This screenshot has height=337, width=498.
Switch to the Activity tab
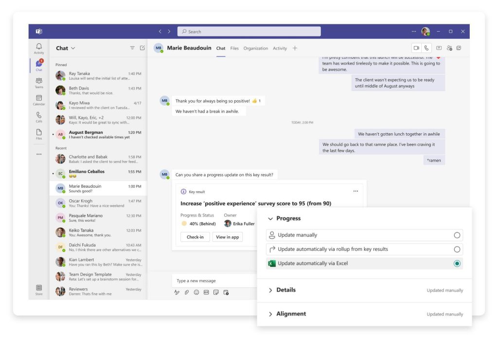click(x=280, y=48)
